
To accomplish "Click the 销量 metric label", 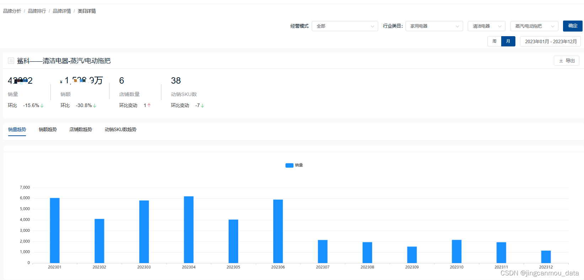I will [x=13, y=94].
